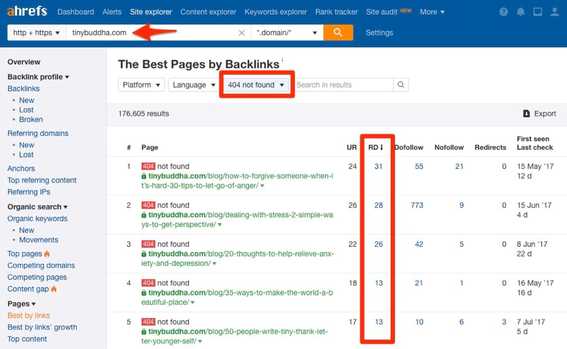Open Best by links' growth
The image size is (567, 349).
click(42, 328)
